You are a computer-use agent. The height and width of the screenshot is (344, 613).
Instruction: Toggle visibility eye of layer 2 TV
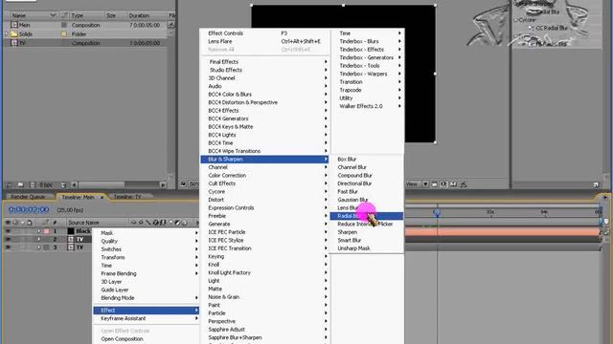[x=8, y=239]
